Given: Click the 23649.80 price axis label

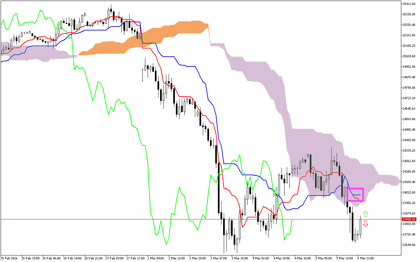Looking at the screenshot, I should [409, 245].
